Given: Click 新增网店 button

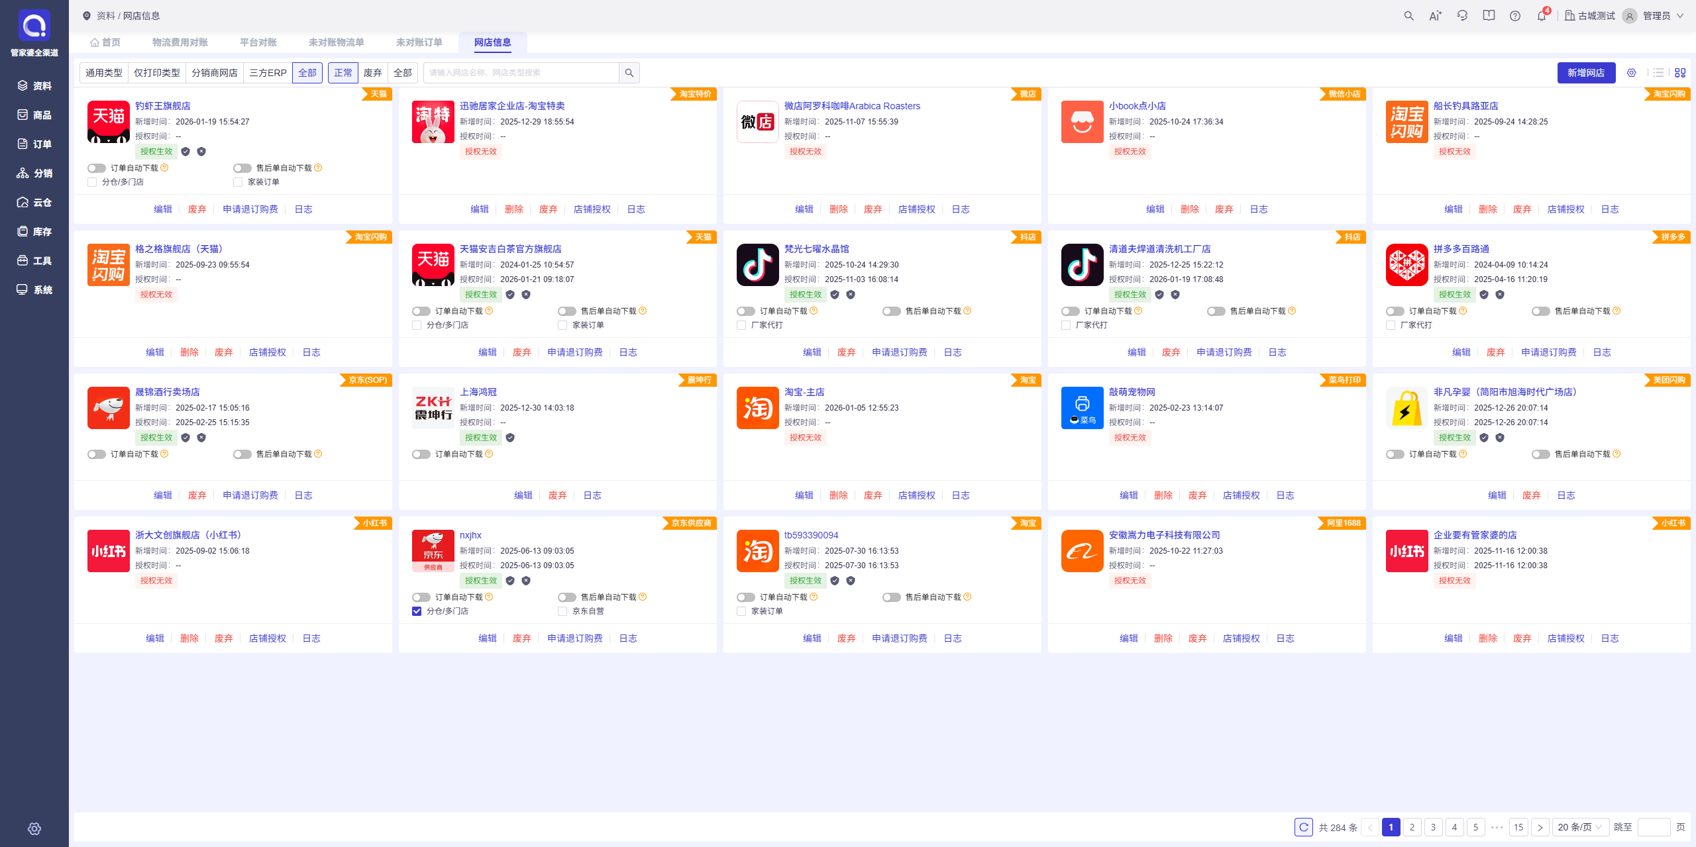Looking at the screenshot, I should pyautogui.click(x=1586, y=73).
